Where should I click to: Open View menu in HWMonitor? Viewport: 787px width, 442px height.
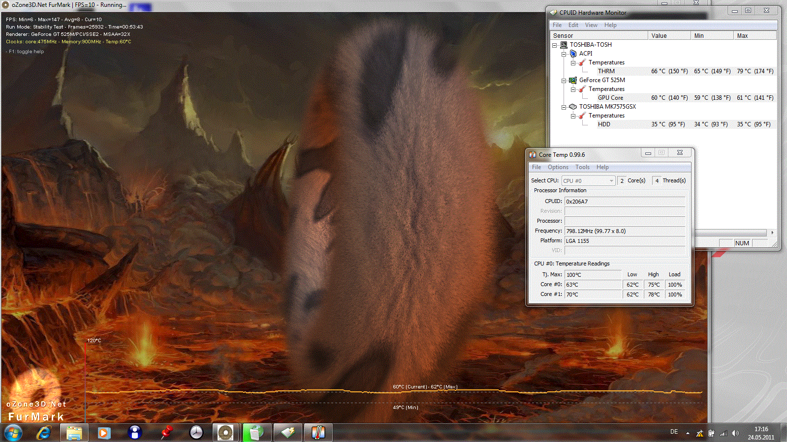(591, 25)
